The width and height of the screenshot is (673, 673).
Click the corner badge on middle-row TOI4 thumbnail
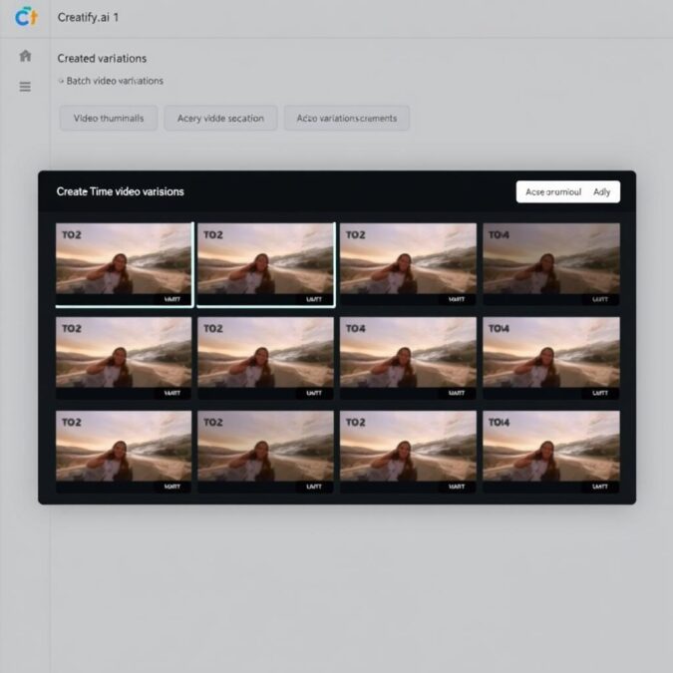599,393
